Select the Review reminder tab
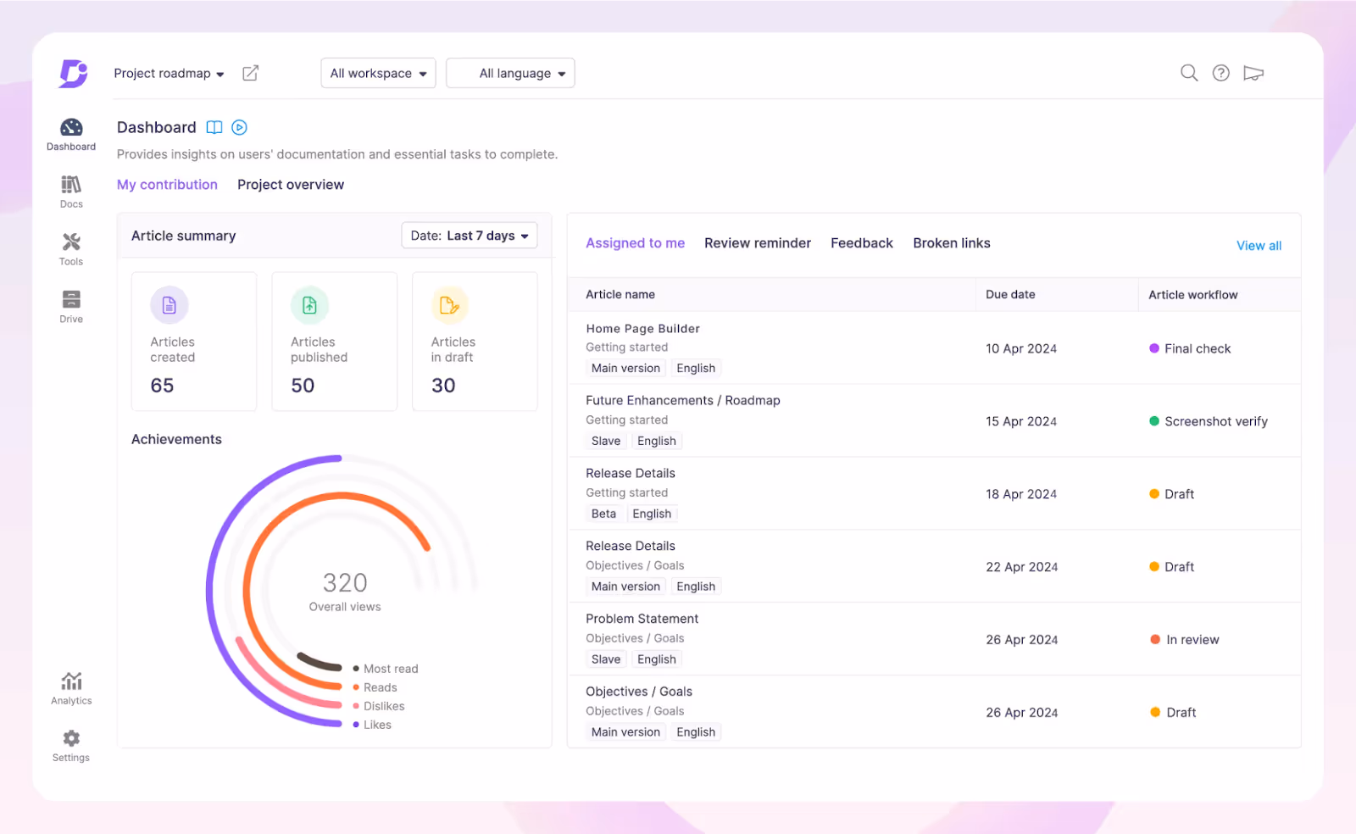 point(758,243)
